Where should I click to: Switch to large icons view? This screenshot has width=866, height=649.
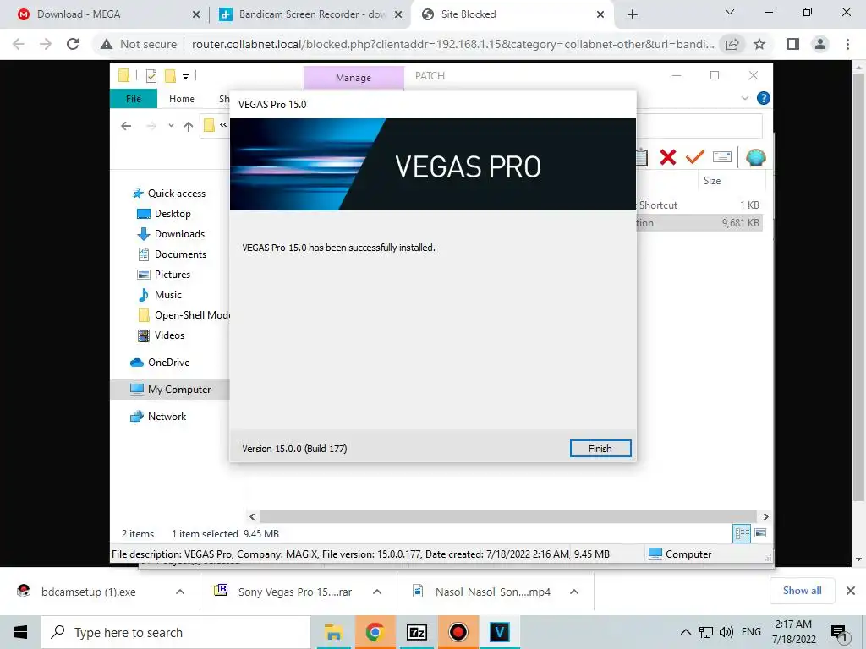(x=760, y=533)
